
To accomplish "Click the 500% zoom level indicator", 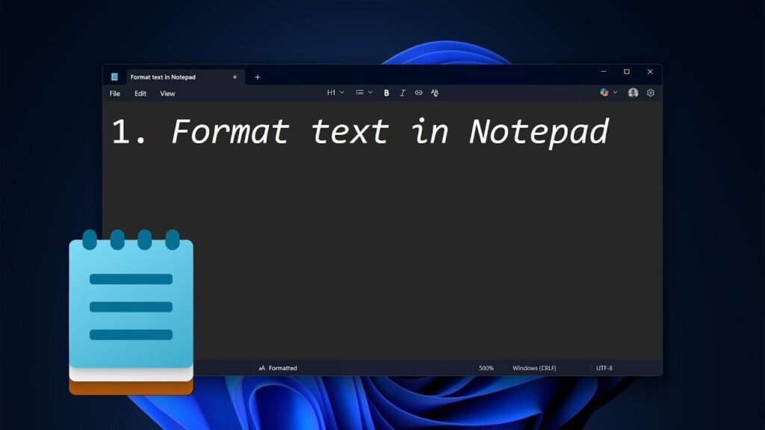I will coord(486,368).
